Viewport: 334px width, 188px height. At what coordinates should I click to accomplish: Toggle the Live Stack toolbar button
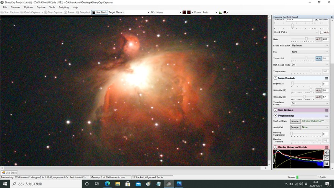click(x=99, y=13)
